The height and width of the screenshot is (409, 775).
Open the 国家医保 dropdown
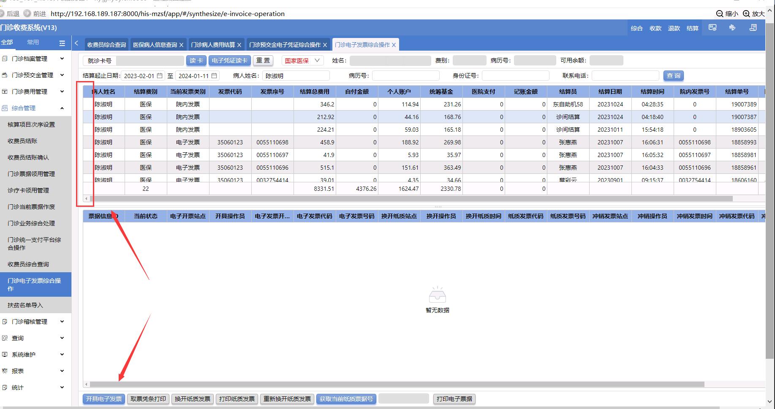[302, 61]
